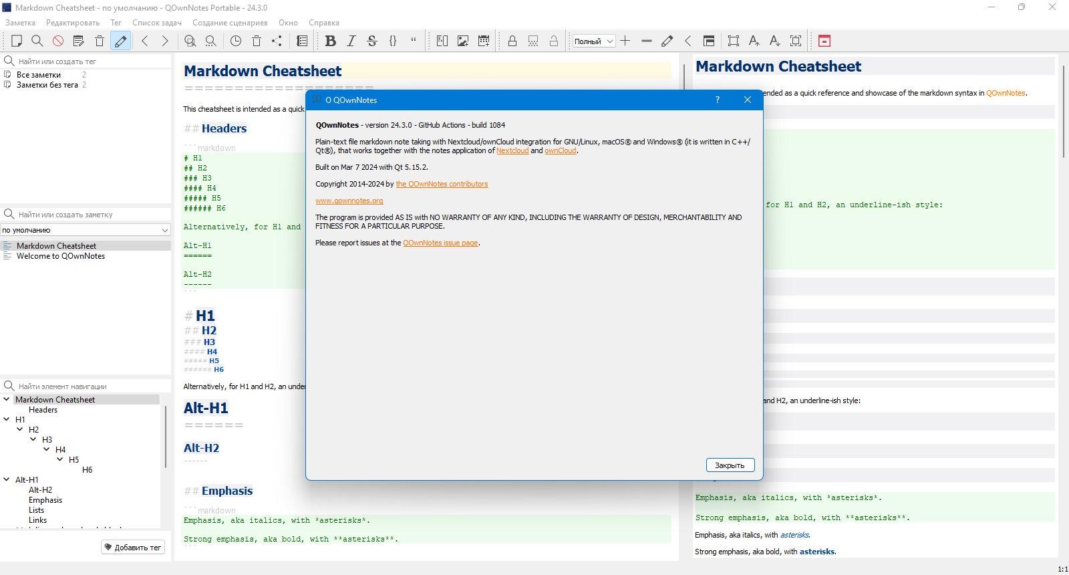
Task: Click the edit encrypted note icon
Action: pyautogui.click(x=533, y=41)
